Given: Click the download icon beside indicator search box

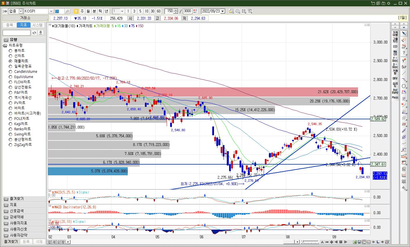Looking at the screenshot, I should (41, 33).
